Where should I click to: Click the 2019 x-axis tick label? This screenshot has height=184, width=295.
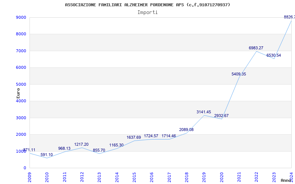click(x=204, y=177)
